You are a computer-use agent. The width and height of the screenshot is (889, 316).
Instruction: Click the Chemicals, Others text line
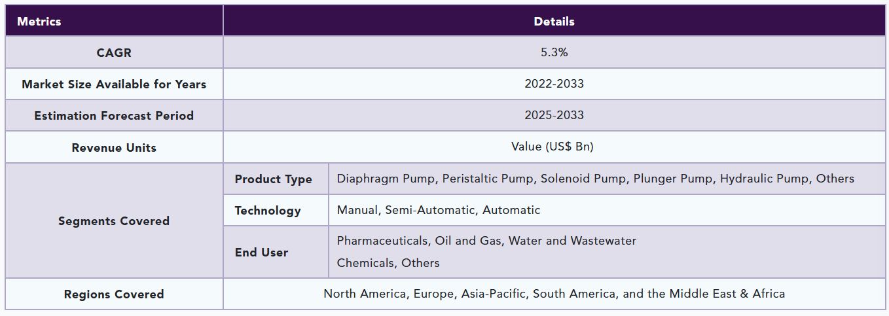point(388,263)
